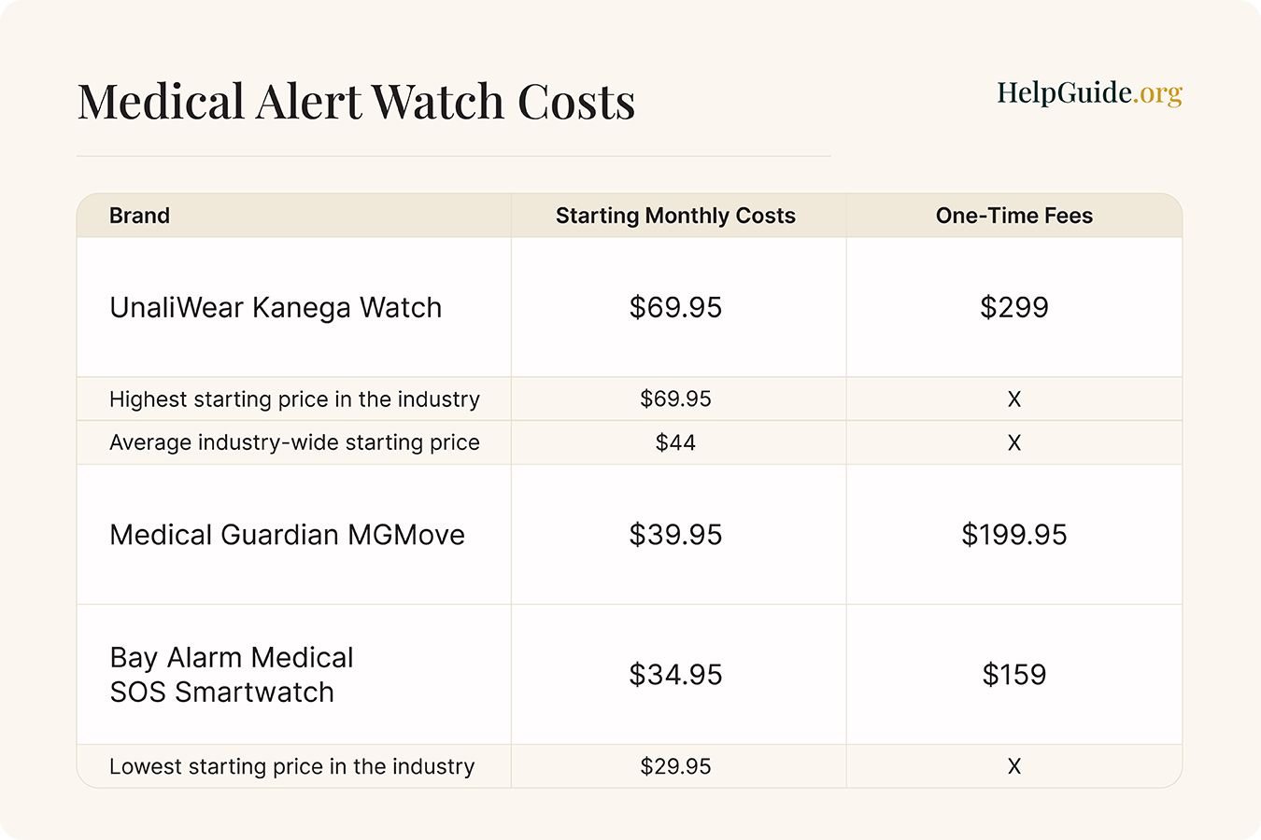The width and height of the screenshot is (1261, 840).
Task: Click the Brand column header
Action: click(x=139, y=216)
